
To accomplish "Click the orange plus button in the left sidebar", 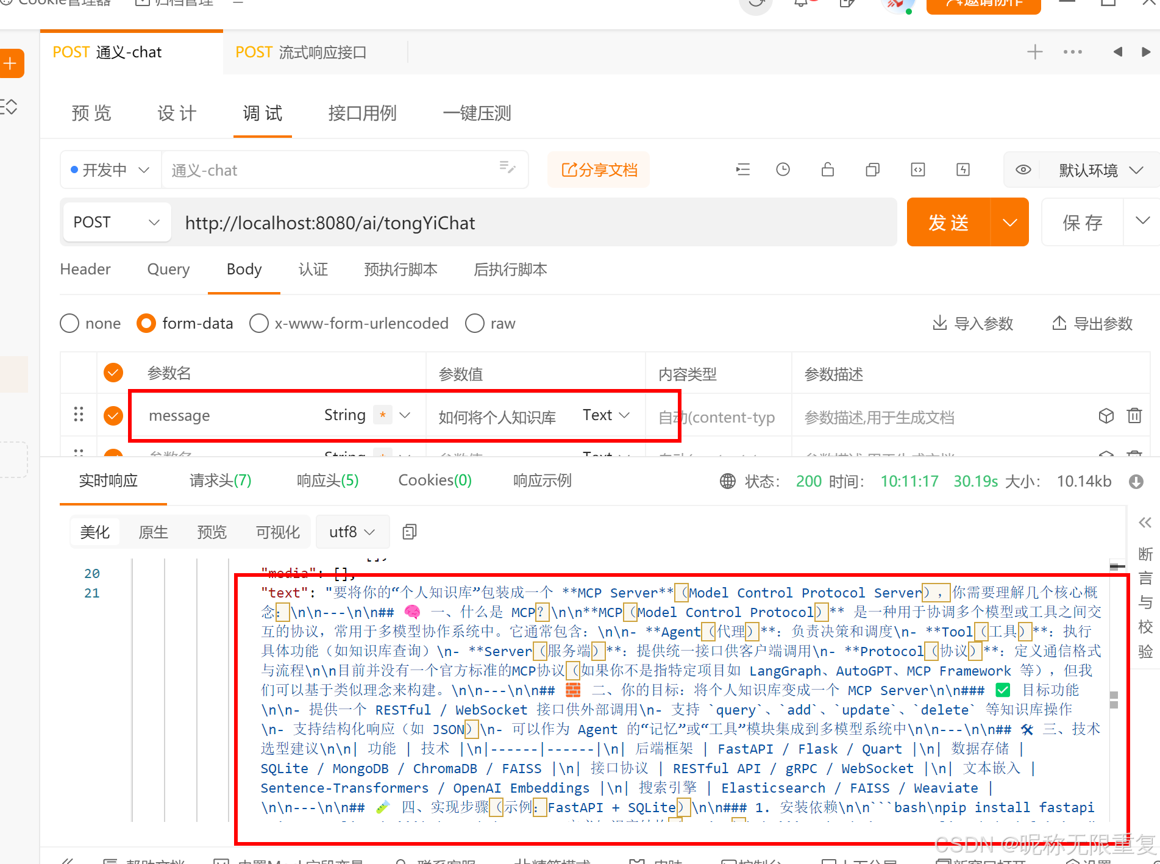I will 11,63.
